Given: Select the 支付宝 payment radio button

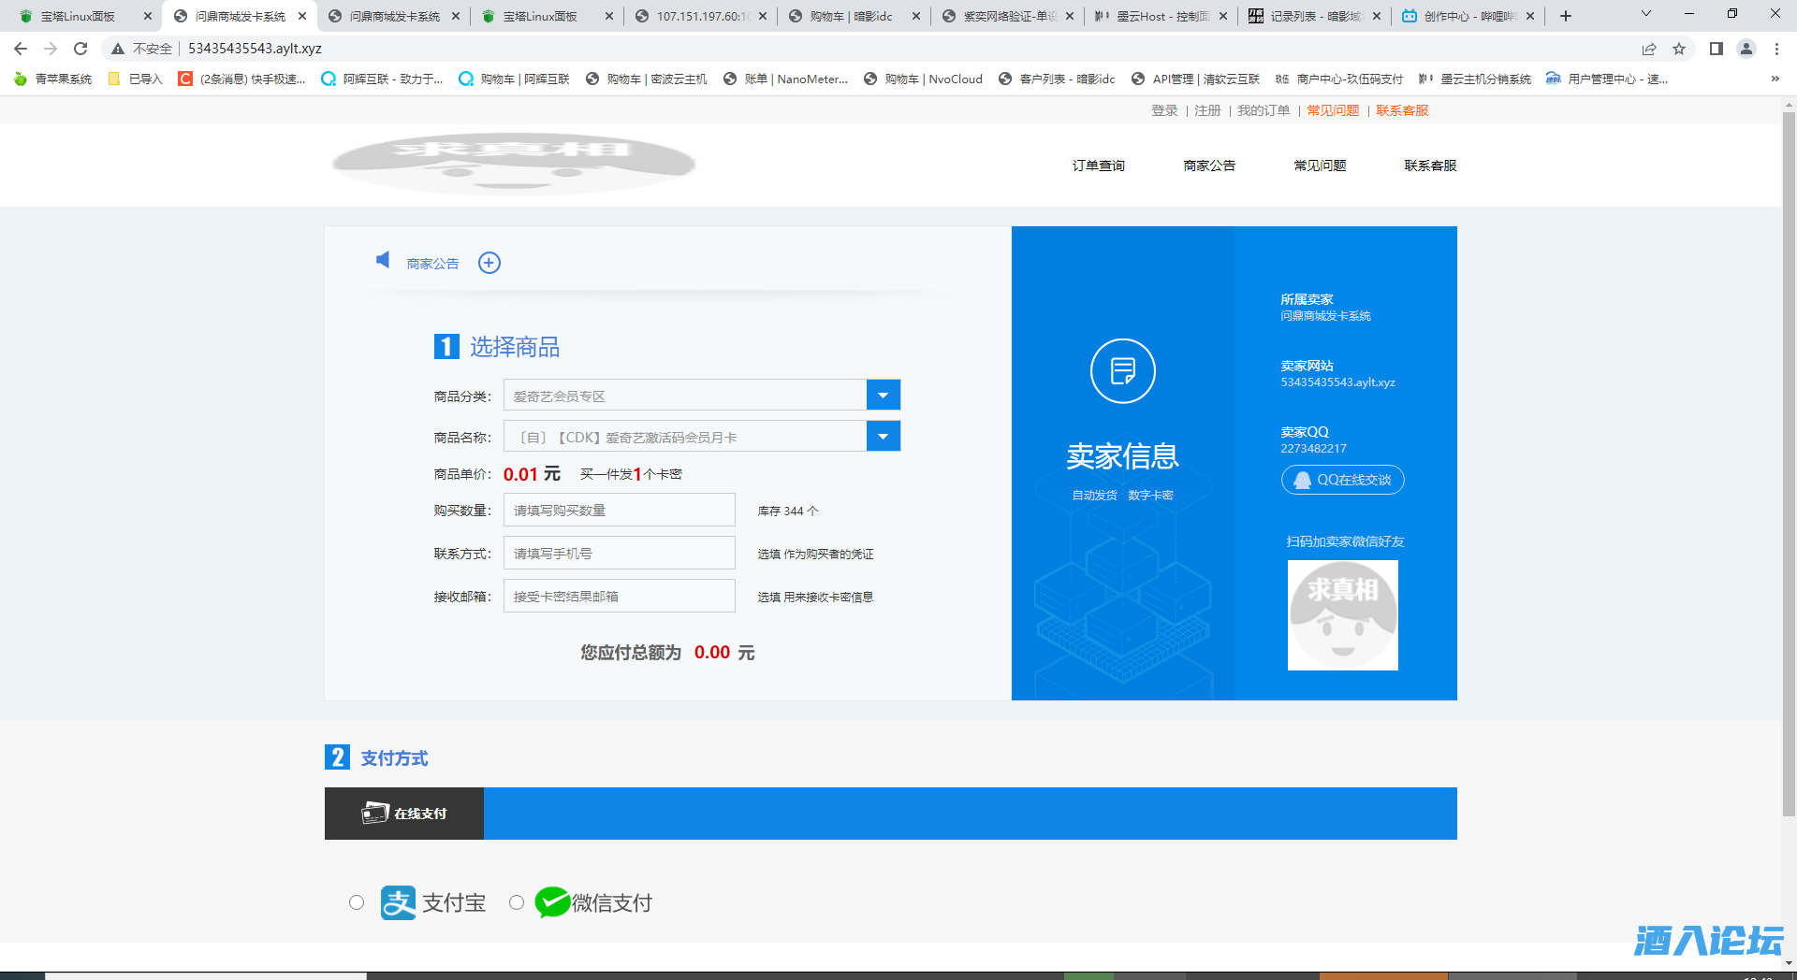Looking at the screenshot, I should (357, 902).
